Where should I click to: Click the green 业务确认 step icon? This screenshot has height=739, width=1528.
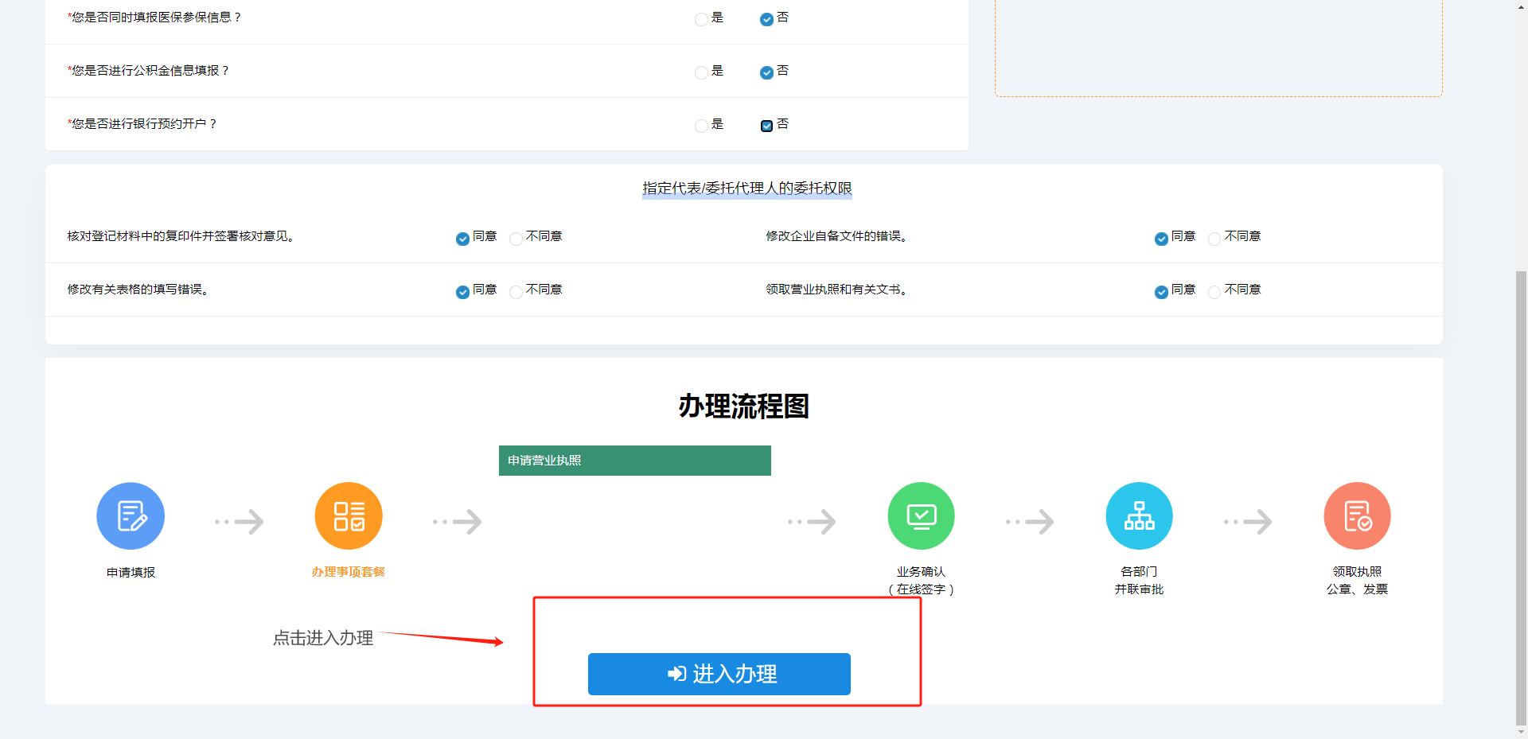(x=921, y=515)
